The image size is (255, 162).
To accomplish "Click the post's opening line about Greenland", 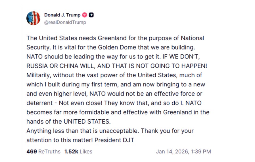I will coord(115,38).
